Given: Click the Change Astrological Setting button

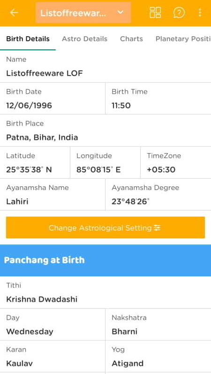Looking at the screenshot, I should pyautogui.click(x=105, y=228).
